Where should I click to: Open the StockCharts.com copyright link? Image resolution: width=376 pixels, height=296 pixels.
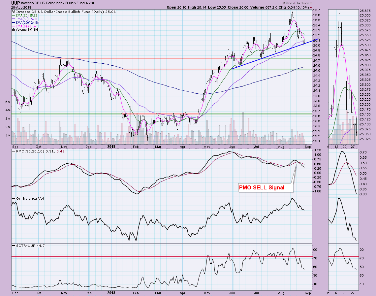pos(298,3)
